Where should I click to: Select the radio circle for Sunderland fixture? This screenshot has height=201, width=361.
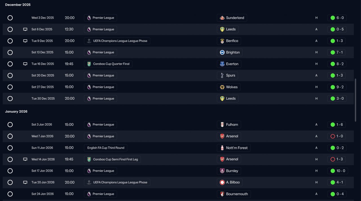point(10,18)
